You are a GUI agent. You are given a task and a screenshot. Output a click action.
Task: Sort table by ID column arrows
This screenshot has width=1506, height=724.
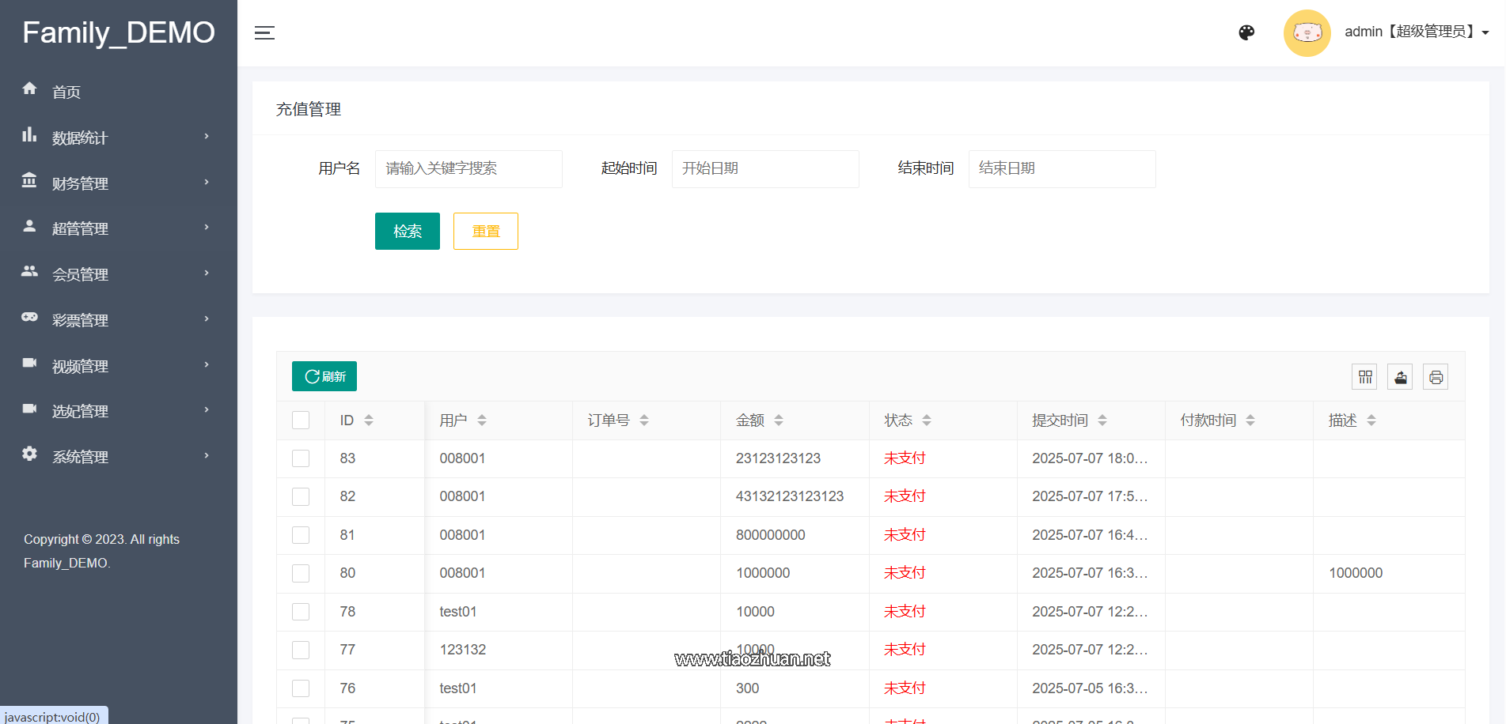tap(369, 420)
